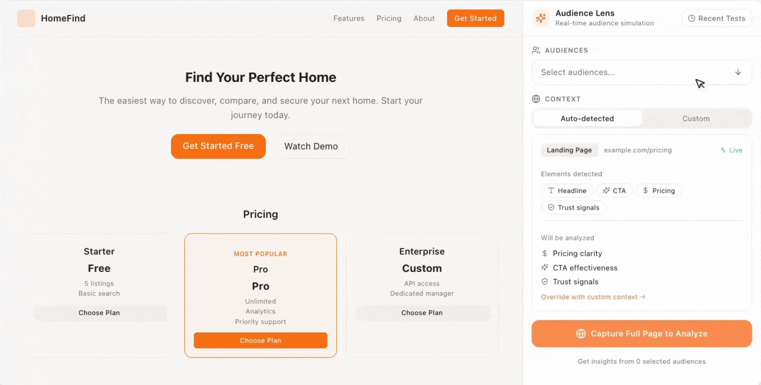Click the Get Started Free button
Screen dimensions: 761x385
click(x=218, y=146)
